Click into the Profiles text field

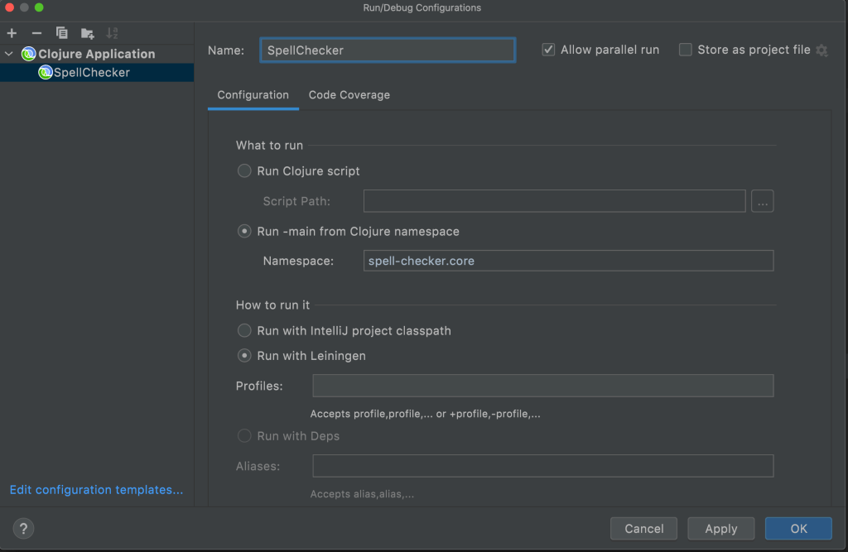pos(542,386)
